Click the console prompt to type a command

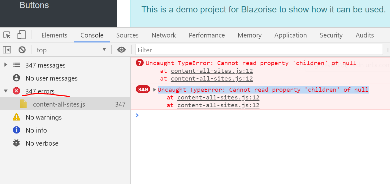click(x=217, y=115)
